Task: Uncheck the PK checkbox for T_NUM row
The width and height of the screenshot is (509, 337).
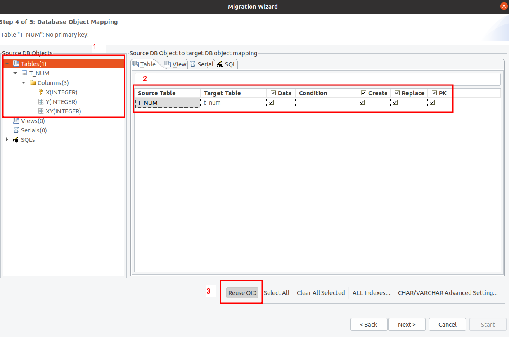Action: coord(432,103)
